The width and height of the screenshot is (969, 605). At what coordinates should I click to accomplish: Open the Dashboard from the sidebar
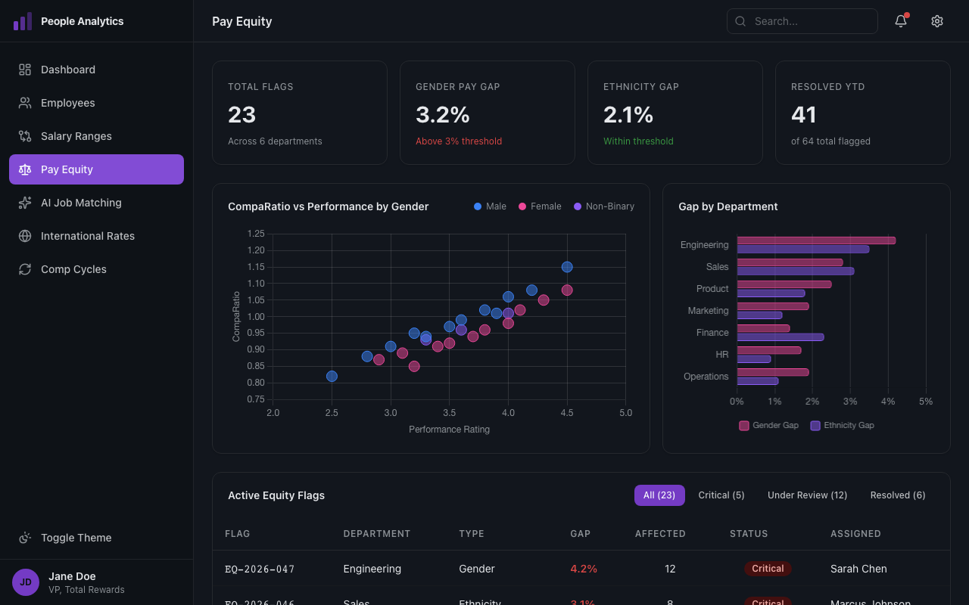click(x=67, y=70)
